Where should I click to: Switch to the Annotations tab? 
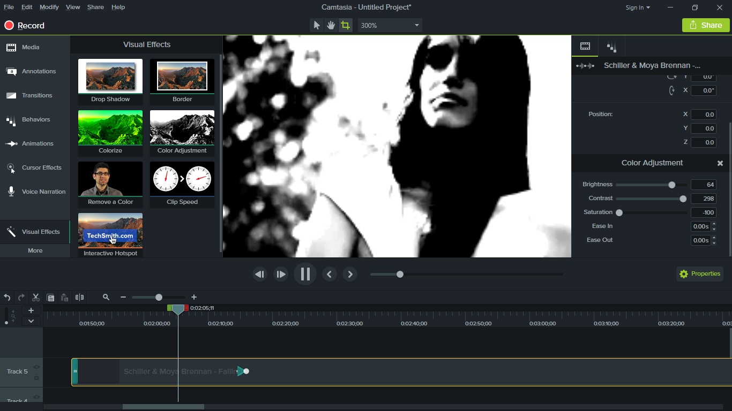[35, 71]
